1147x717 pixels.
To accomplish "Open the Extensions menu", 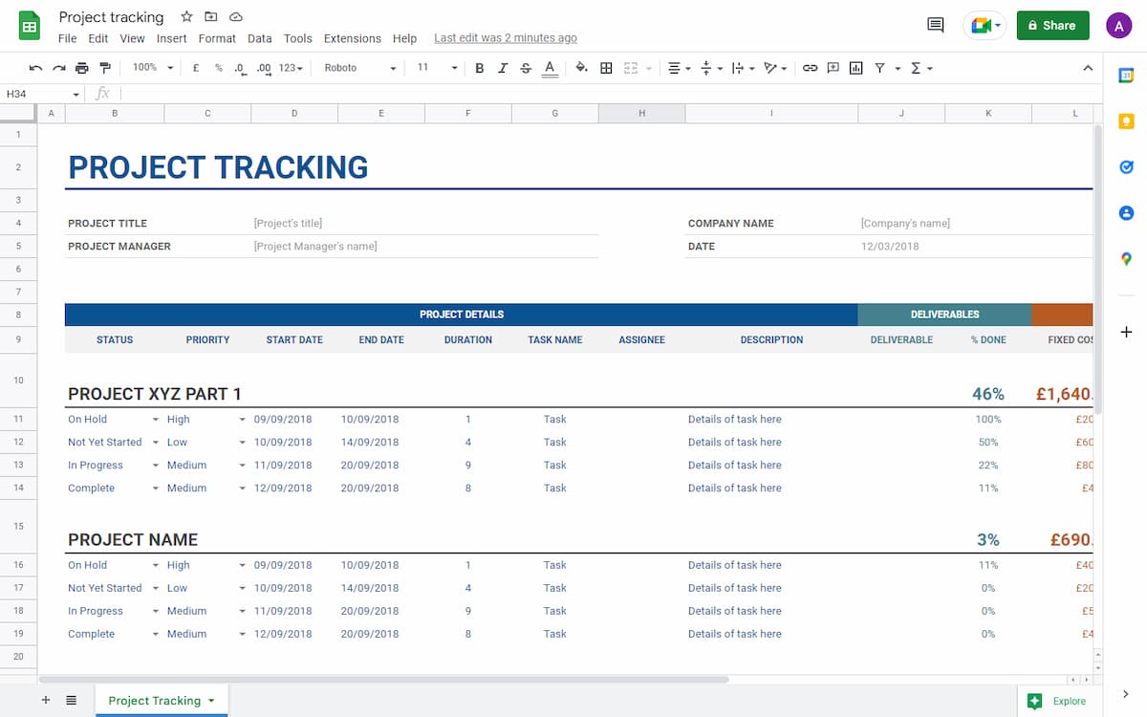I will click(x=352, y=38).
